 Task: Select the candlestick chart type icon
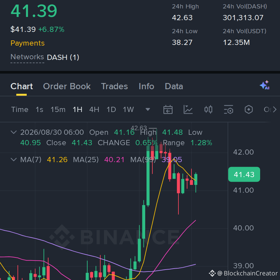(208, 109)
